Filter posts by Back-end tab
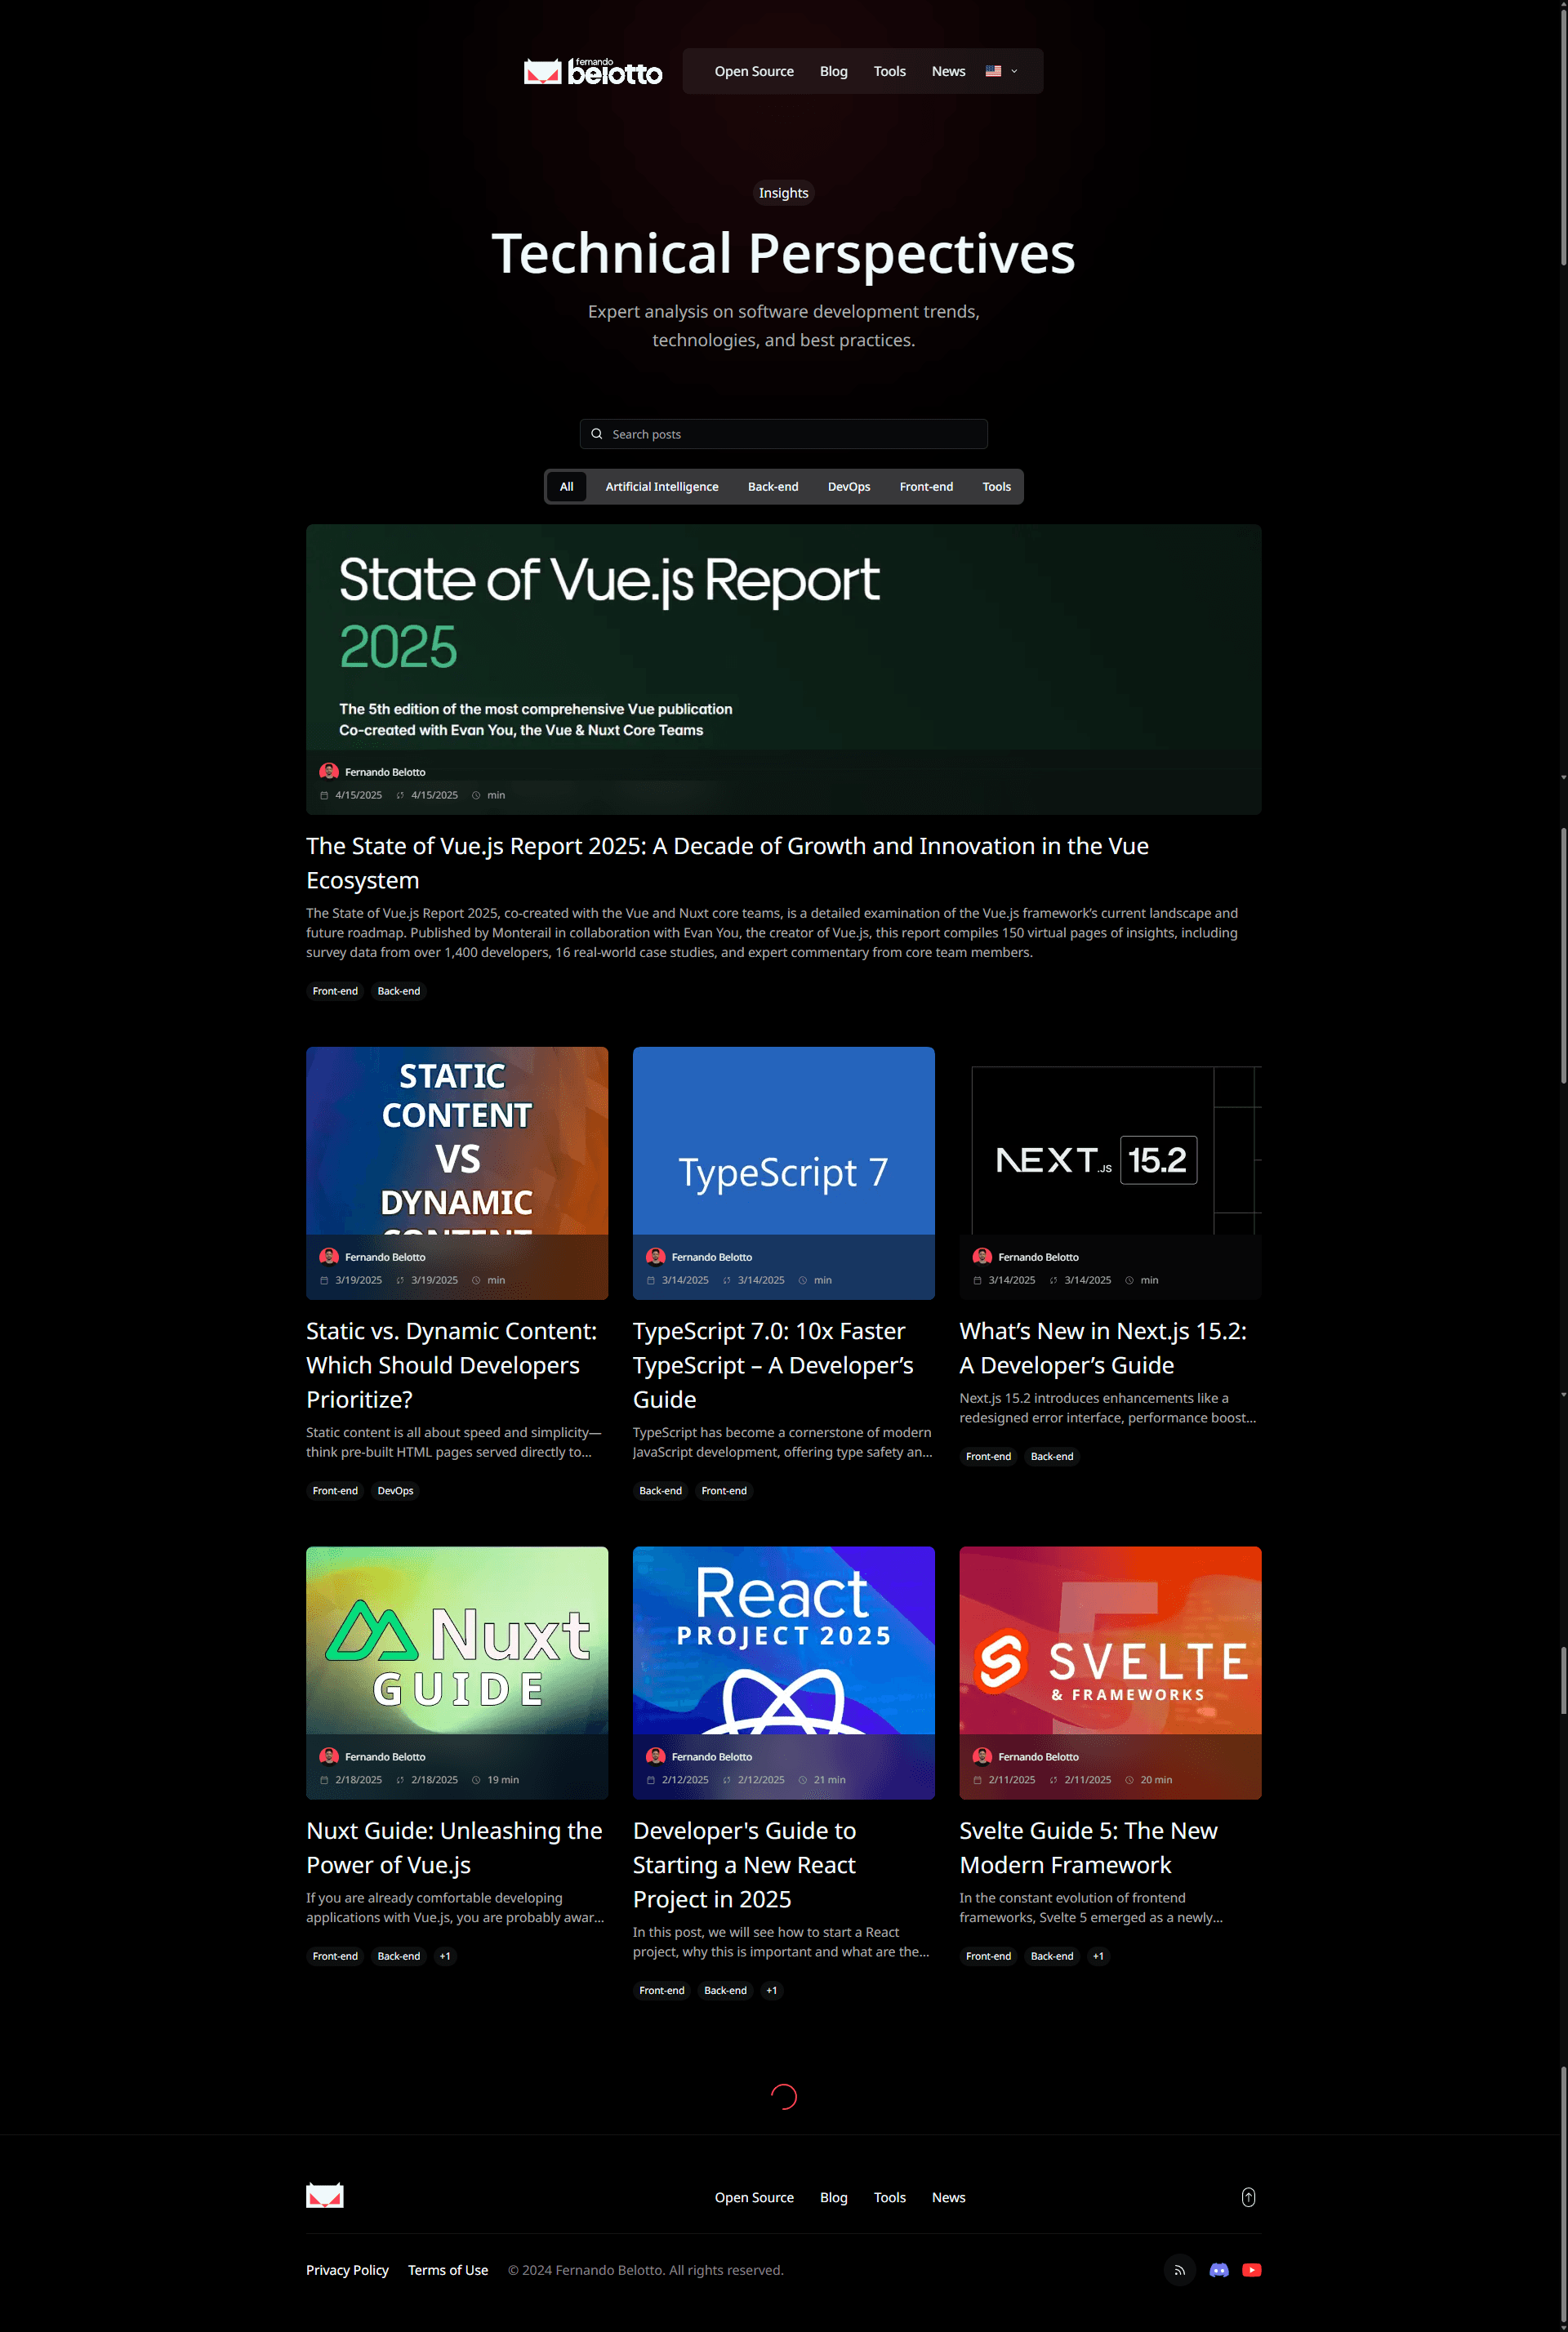This screenshot has width=1568, height=2332. (773, 487)
